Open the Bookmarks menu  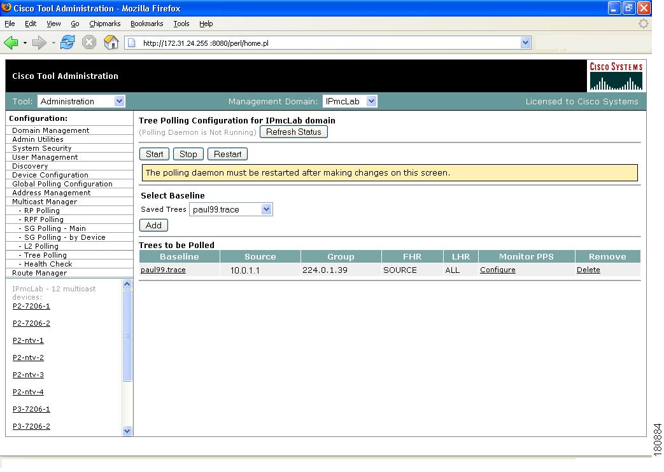click(147, 24)
